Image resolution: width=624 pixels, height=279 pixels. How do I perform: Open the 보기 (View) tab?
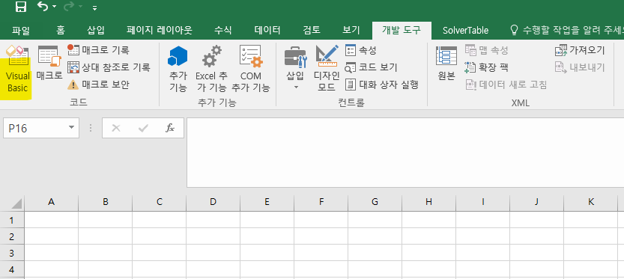click(x=351, y=30)
